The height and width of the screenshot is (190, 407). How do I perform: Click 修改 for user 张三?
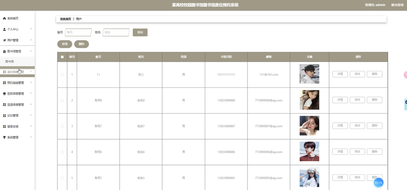click(357, 74)
